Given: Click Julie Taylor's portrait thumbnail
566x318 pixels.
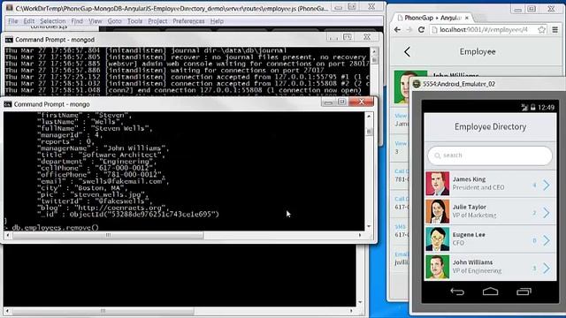Looking at the screenshot, I should tap(437, 211).
